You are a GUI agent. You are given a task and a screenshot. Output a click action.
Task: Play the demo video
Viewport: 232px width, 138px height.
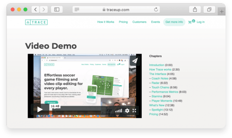pyautogui.click(x=40, y=110)
